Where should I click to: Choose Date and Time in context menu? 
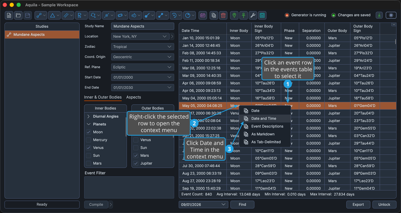[x=265, y=119]
